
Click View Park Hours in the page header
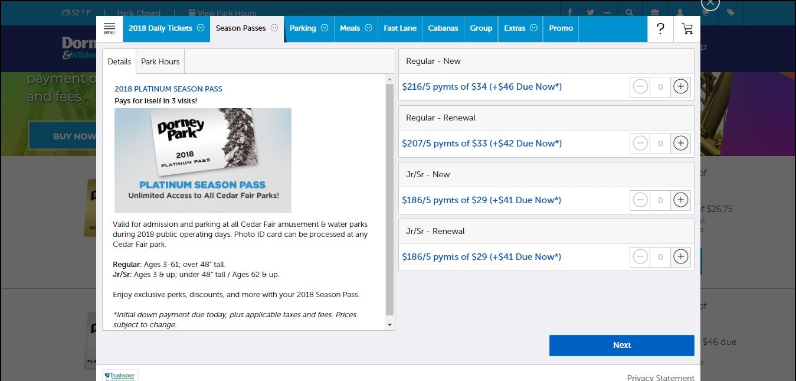(x=222, y=12)
